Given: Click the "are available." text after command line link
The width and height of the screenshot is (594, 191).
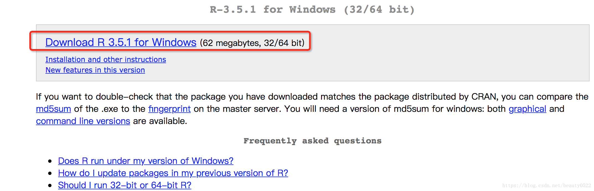Looking at the screenshot, I should tap(160, 121).
